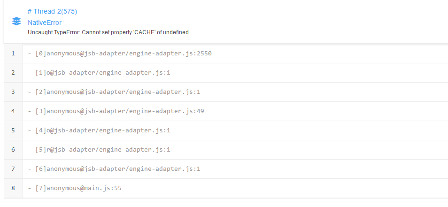Click line number 2 in gutter
Viewport: 448px width, 207px height.
(13, 73)
